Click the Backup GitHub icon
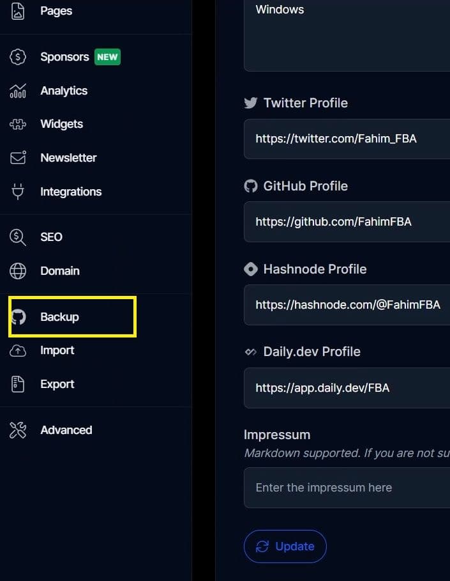This screenshot has width=450, height=581. click(x=19, y=317)
